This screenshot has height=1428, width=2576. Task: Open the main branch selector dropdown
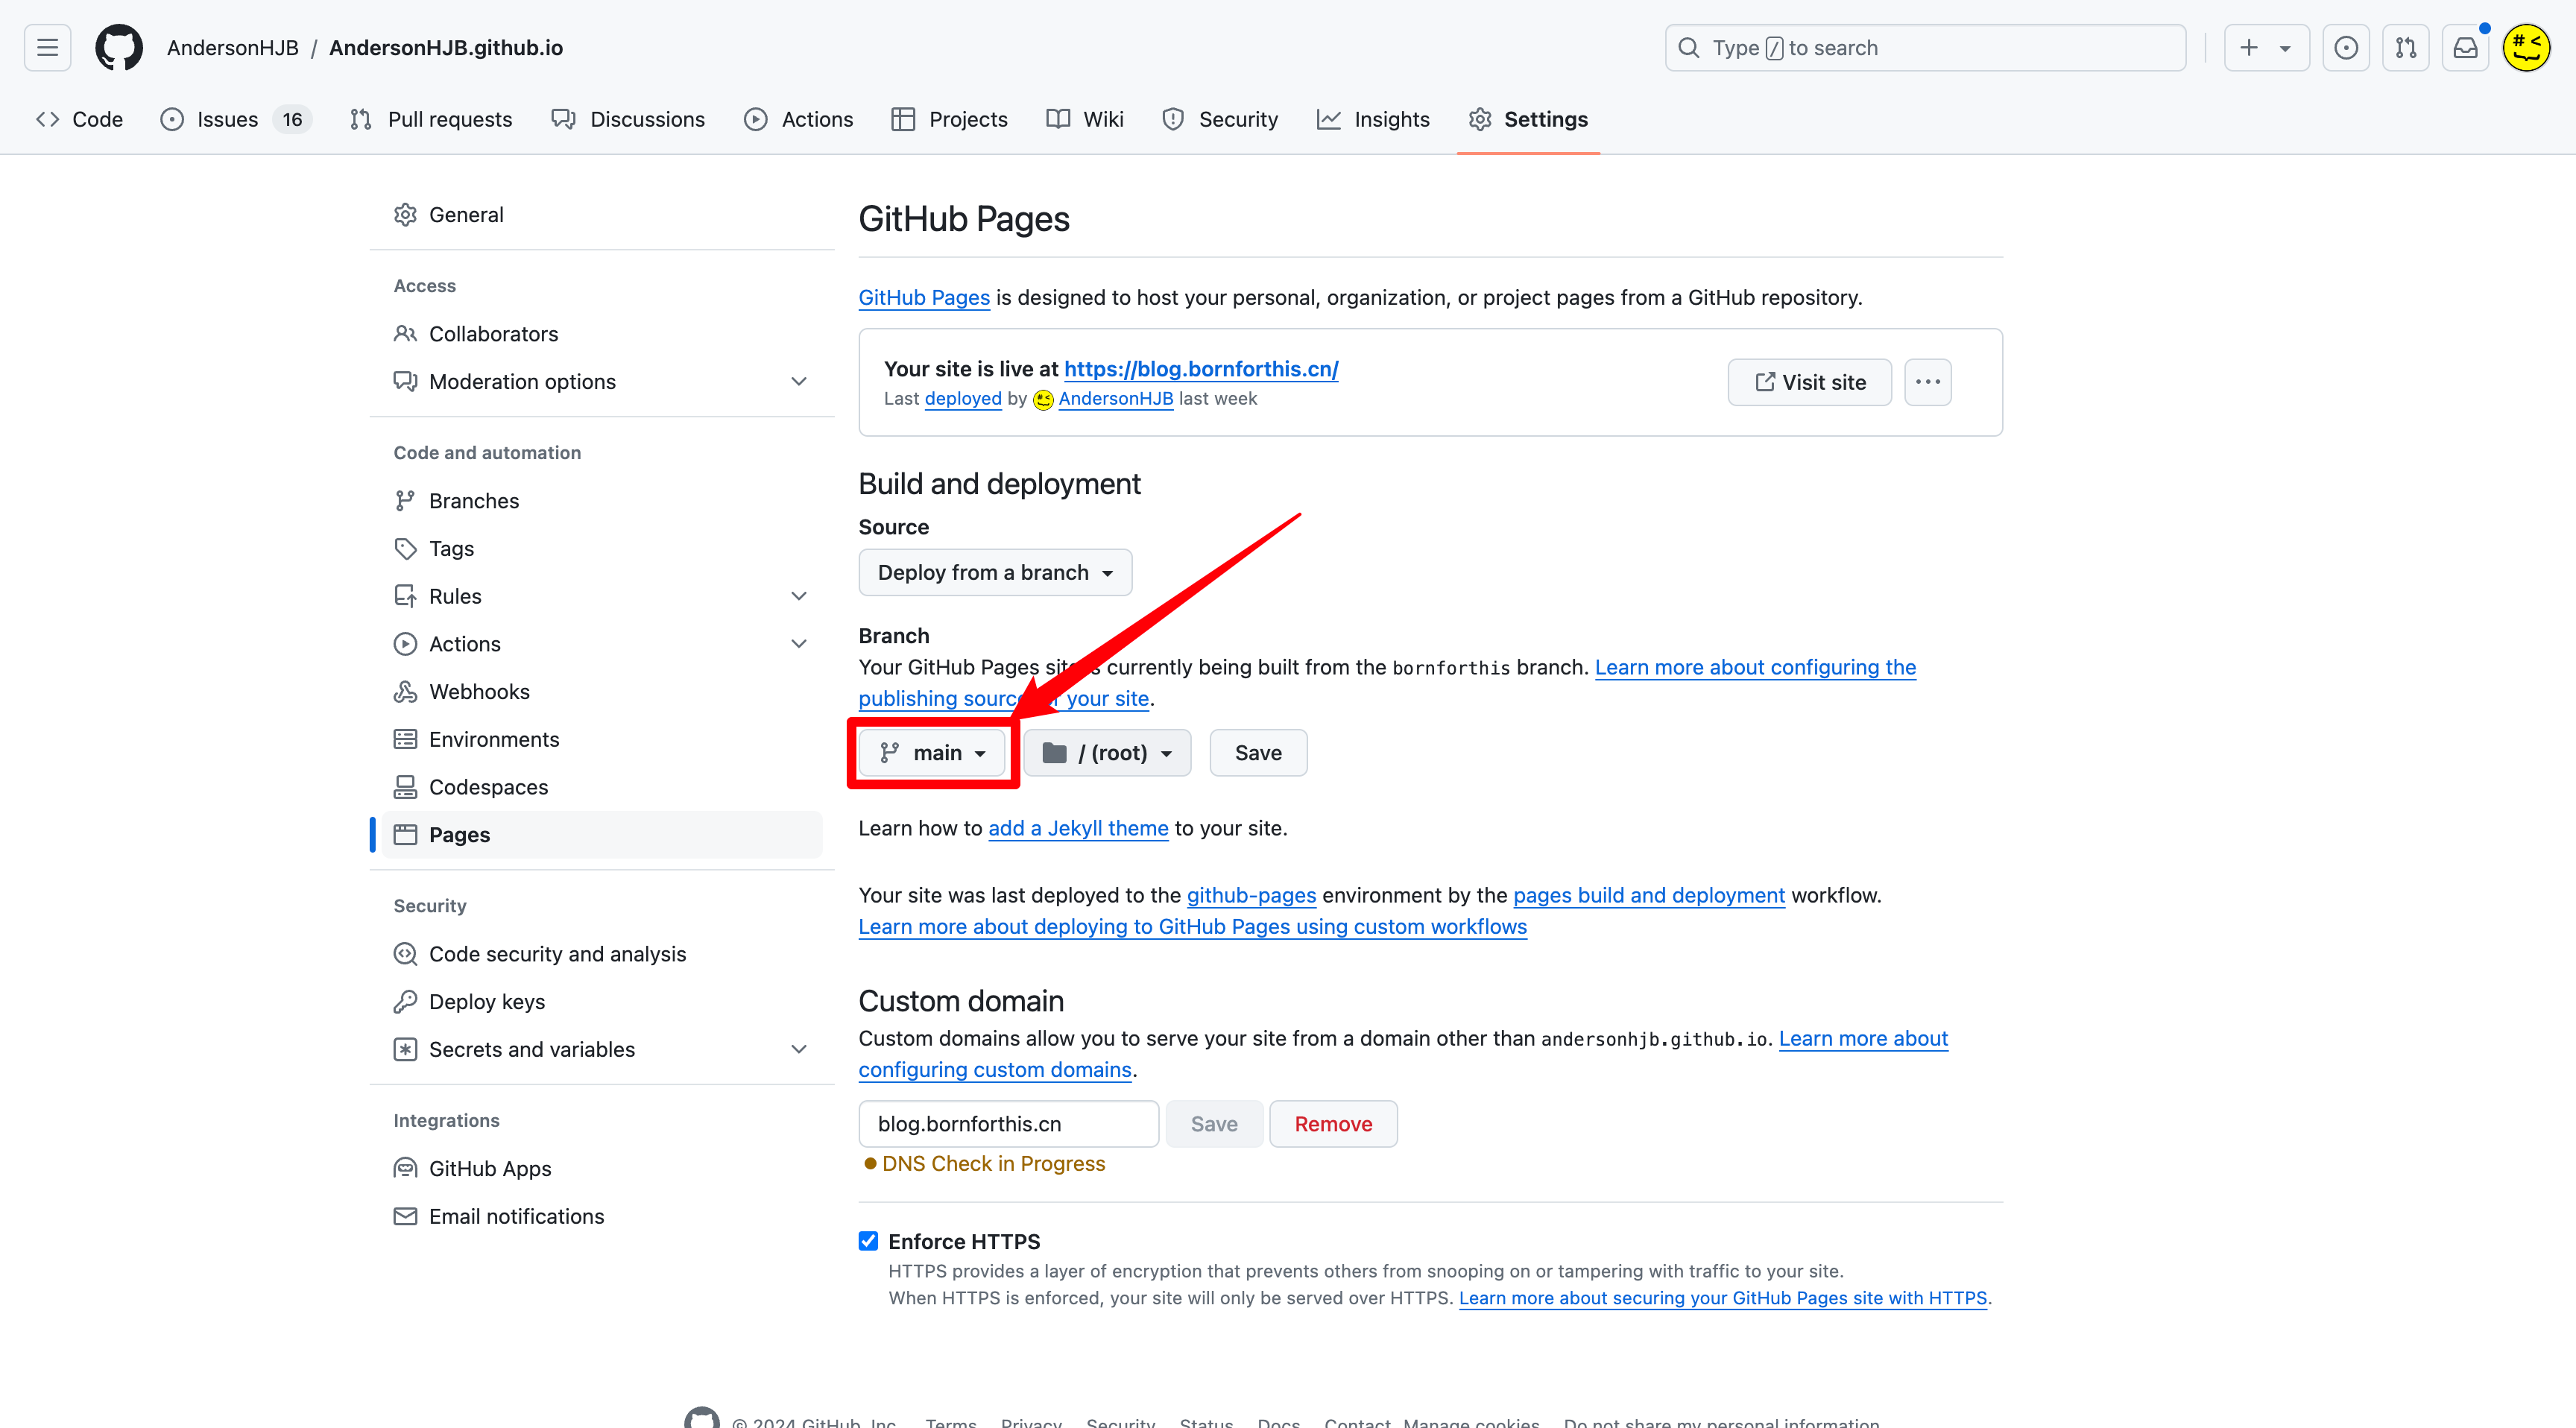tap(932, 753)
